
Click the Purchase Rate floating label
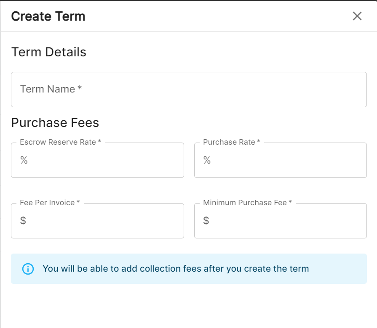pyautogui.click(x=231, y=142)
